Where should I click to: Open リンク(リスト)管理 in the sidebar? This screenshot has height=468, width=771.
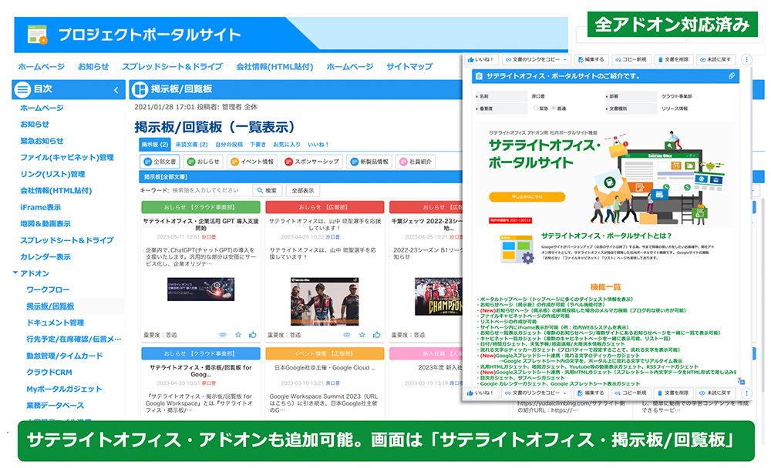pyautogui.click(x=52, y=174)
